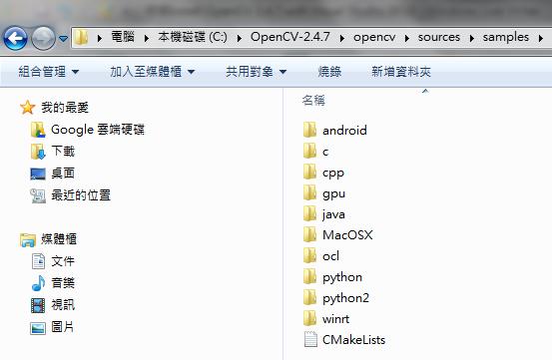The image size is (552, 360).
Task: Select the python folder icon
Action: (x=309, y=276)
